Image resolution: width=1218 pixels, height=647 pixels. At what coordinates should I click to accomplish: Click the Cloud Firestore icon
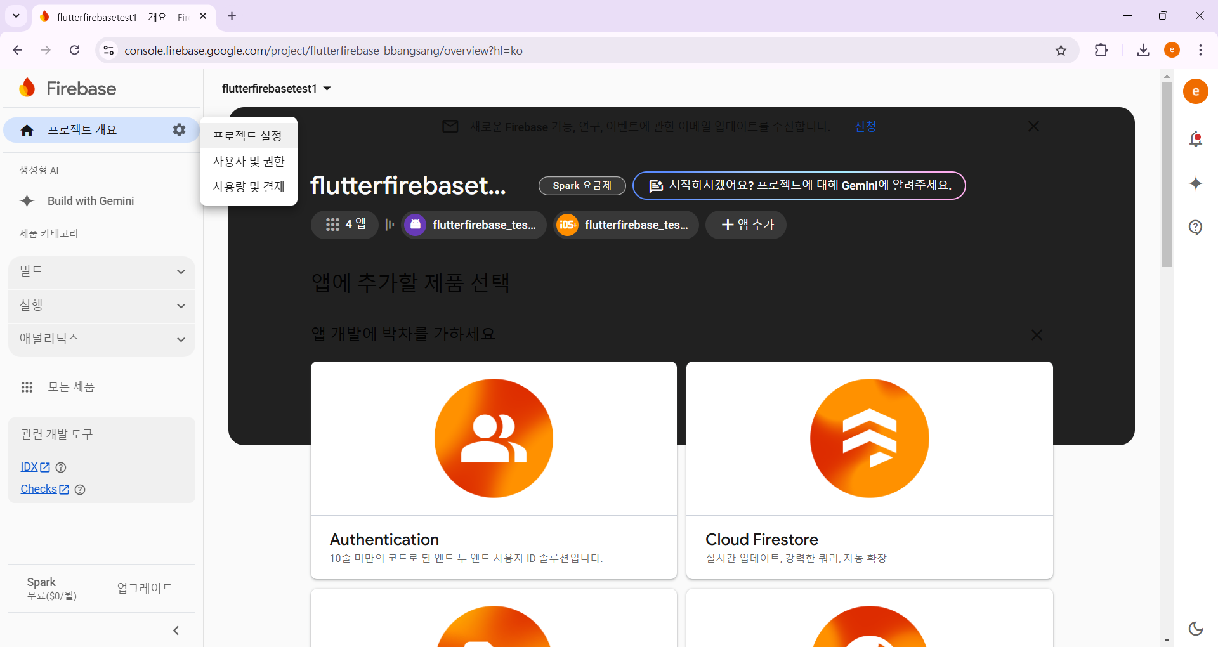click(x=869, y=438)
